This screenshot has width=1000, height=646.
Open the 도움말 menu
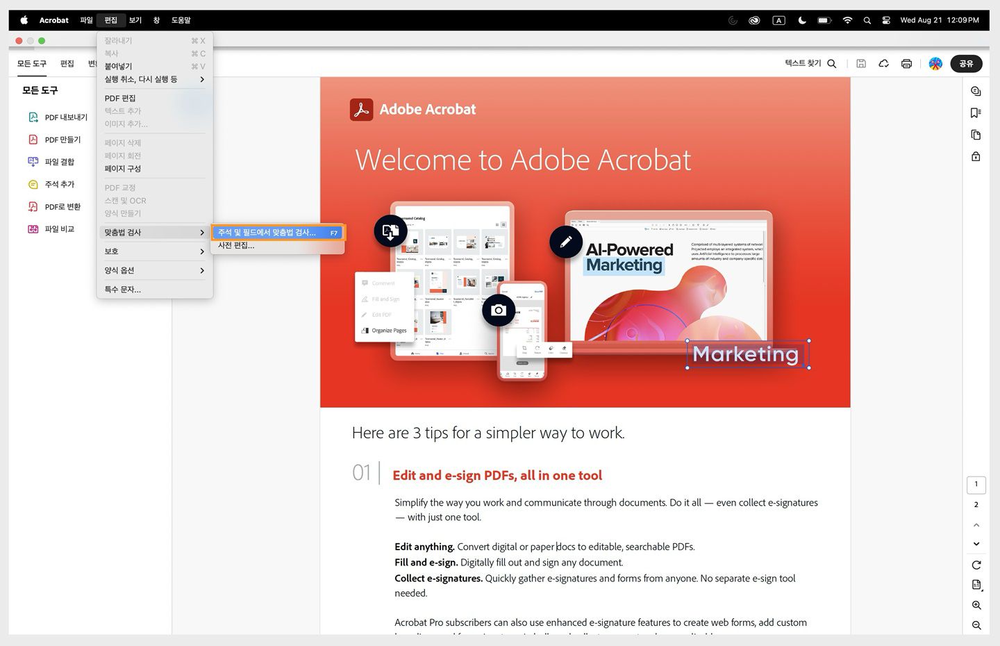click(x=181, y=20)
